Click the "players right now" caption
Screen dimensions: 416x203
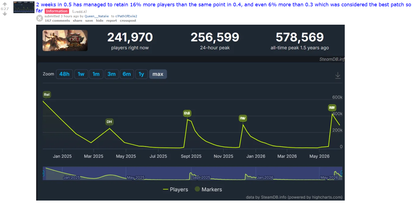(x=130, y=48)
